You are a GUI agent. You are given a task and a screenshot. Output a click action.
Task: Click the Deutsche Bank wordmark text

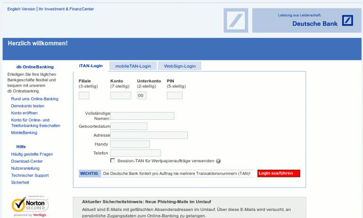tap(315, 24)
